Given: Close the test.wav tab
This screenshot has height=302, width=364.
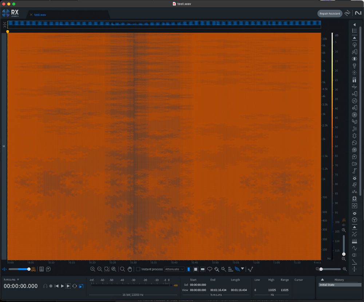Looking at the screenshot, I should point(31,15).
